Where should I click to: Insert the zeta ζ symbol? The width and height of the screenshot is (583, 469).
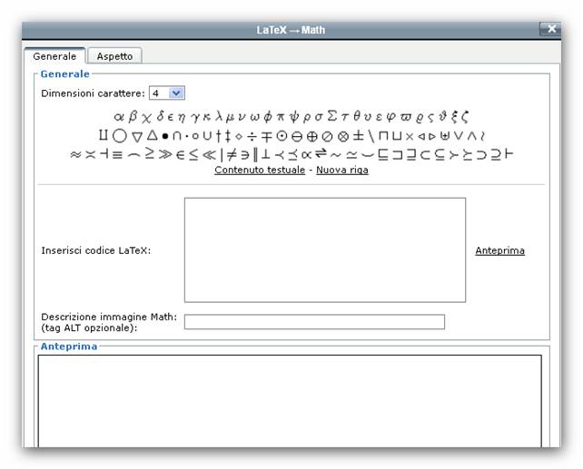pos(465,117)
